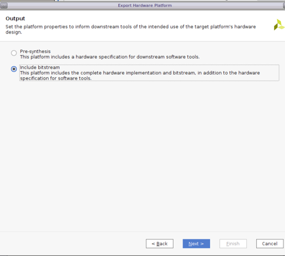Click the "Pre-synthesis" option label
The image size is (285, 256).
(x=35, y=51)
